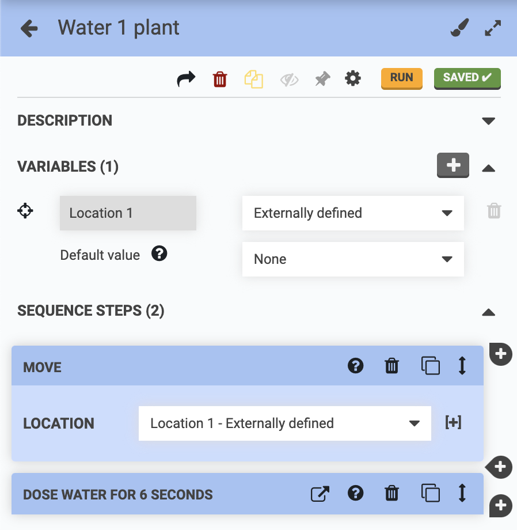517x530 pixels.
Task: Delete the sequence with the red trash icon
Action: tap(220, 79)
